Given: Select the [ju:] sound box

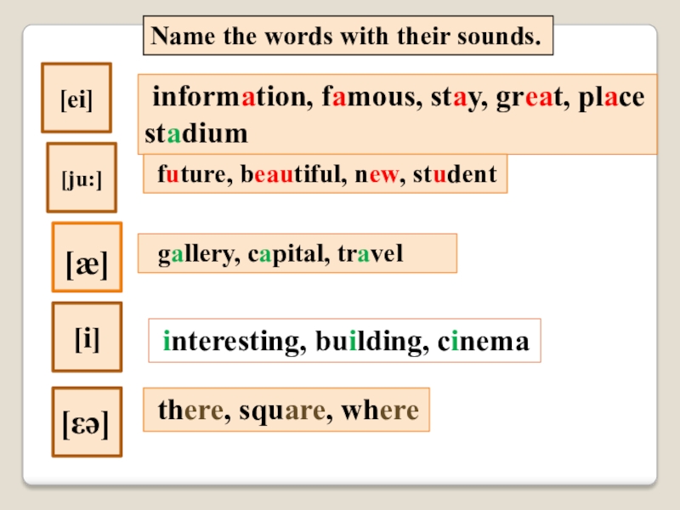Looking at the screenshot, I should 82,178.
